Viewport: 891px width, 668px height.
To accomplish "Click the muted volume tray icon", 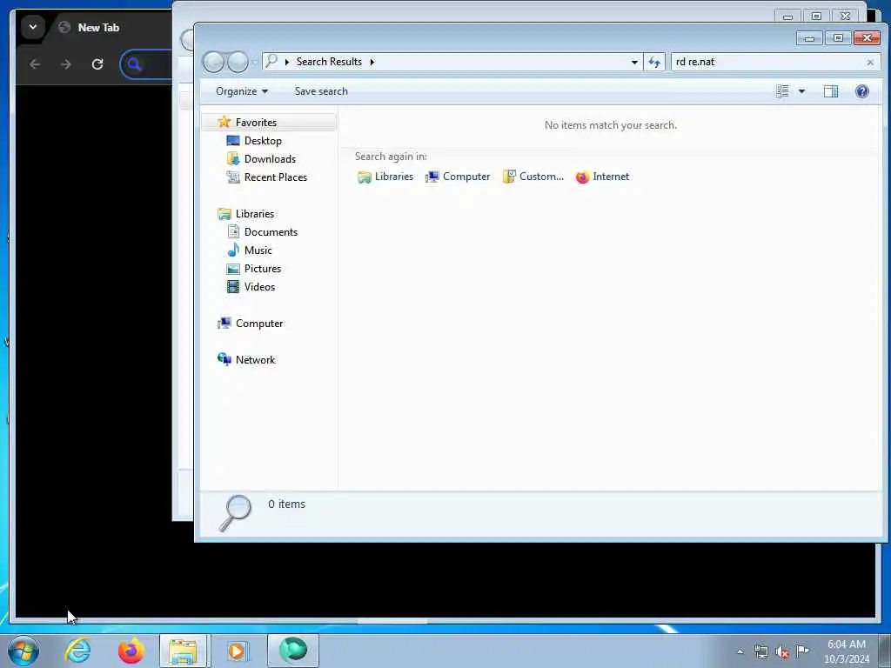I will (782, 652).
